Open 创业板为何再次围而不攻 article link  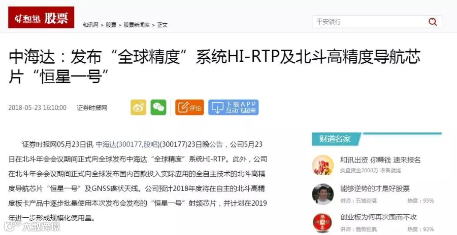pos(378,217)
